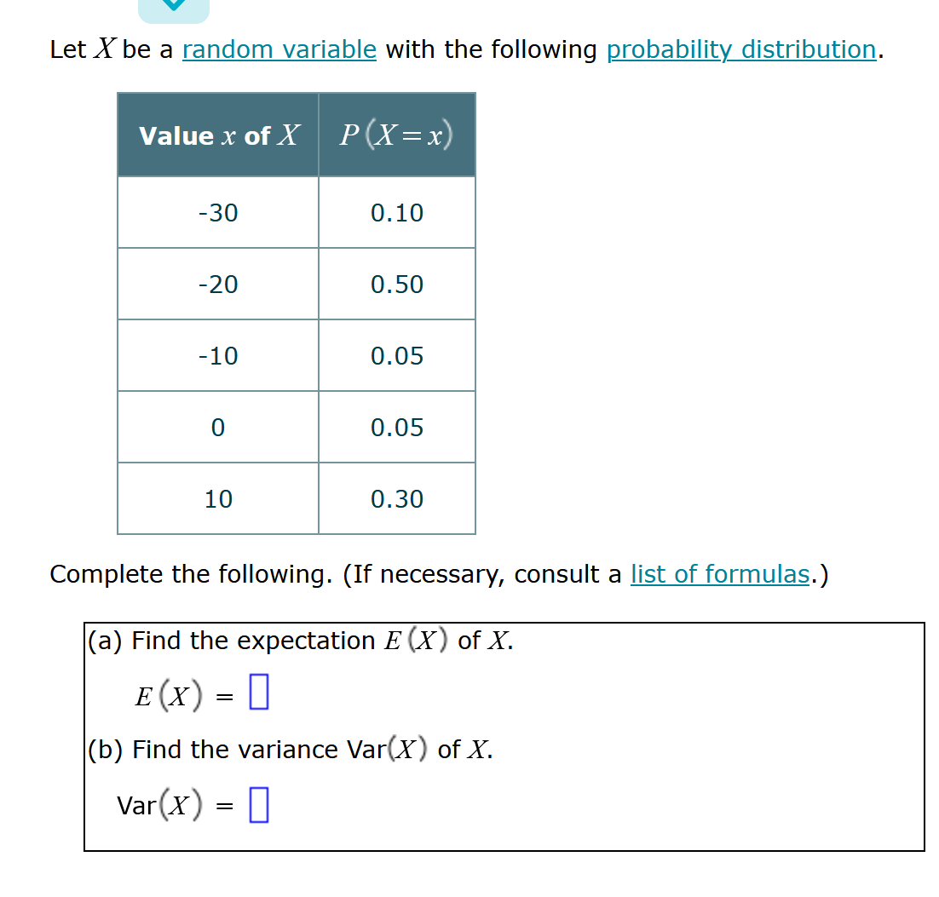Click the probability value 0.50
Screen dimensions: 939x897
click(396, 285)
